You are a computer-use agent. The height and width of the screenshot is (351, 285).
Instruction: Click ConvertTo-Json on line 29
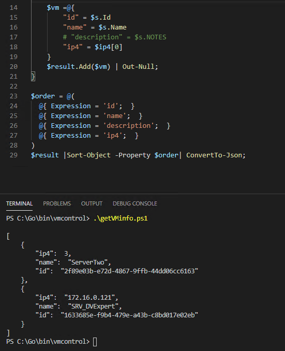(x=214, y=155)
